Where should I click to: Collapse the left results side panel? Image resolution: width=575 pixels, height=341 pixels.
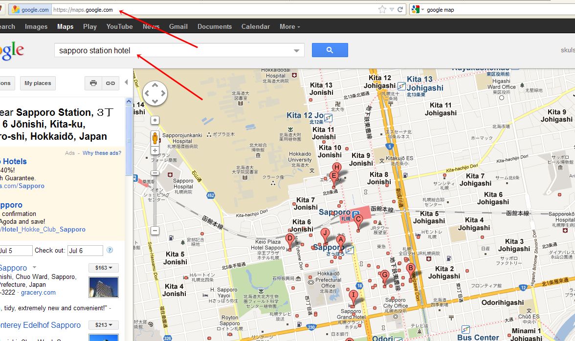click(127, 83)
